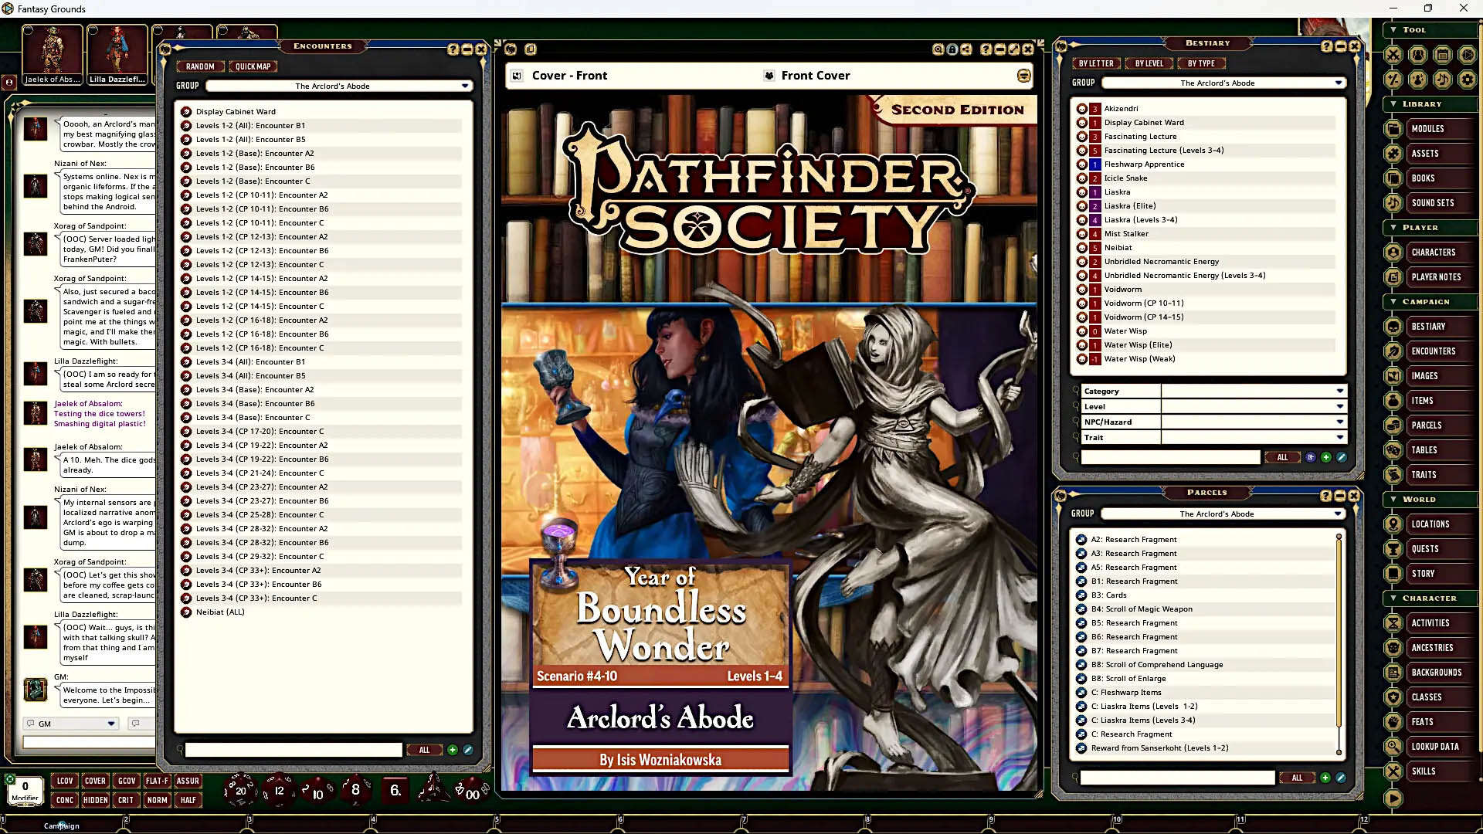Toggle the lock icon on image window

[952, 49]
